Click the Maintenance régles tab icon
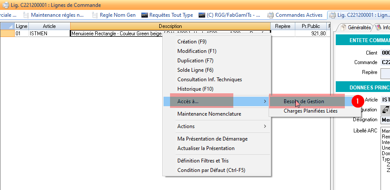Viewport: 390px width, 190px height. pyautogui.click(x=26, y=15)
